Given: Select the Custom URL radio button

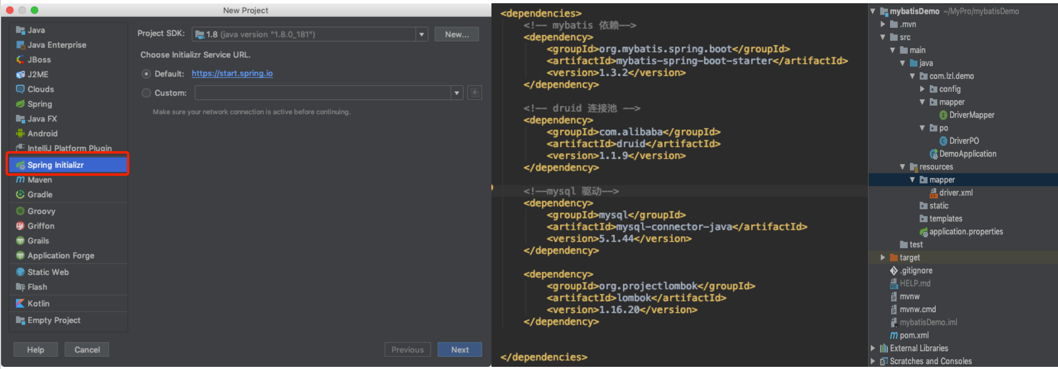Looking at the screenshot, I should pyautogui.click(x=146, y=93).
